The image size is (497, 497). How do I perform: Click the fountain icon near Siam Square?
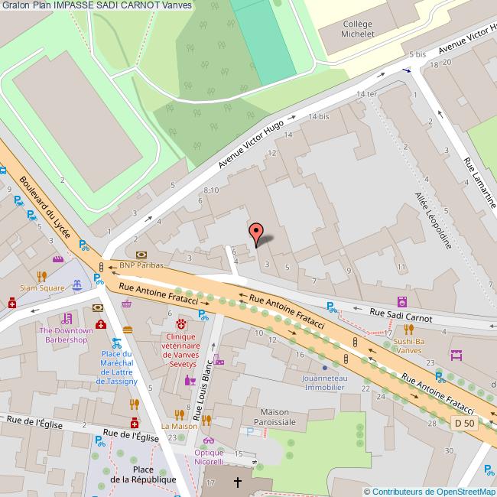pos(77,285)
